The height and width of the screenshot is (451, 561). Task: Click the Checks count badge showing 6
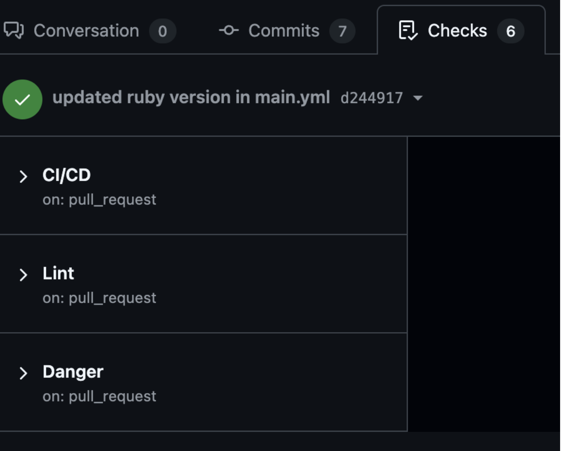pos(510,31)
